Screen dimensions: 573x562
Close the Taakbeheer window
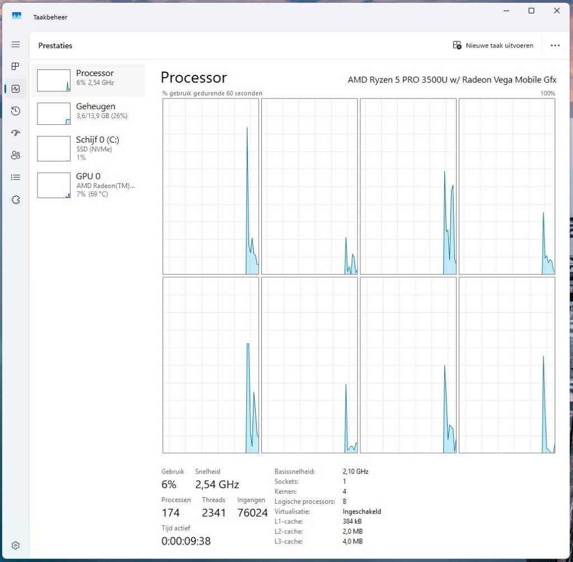(x=557, y=11)
